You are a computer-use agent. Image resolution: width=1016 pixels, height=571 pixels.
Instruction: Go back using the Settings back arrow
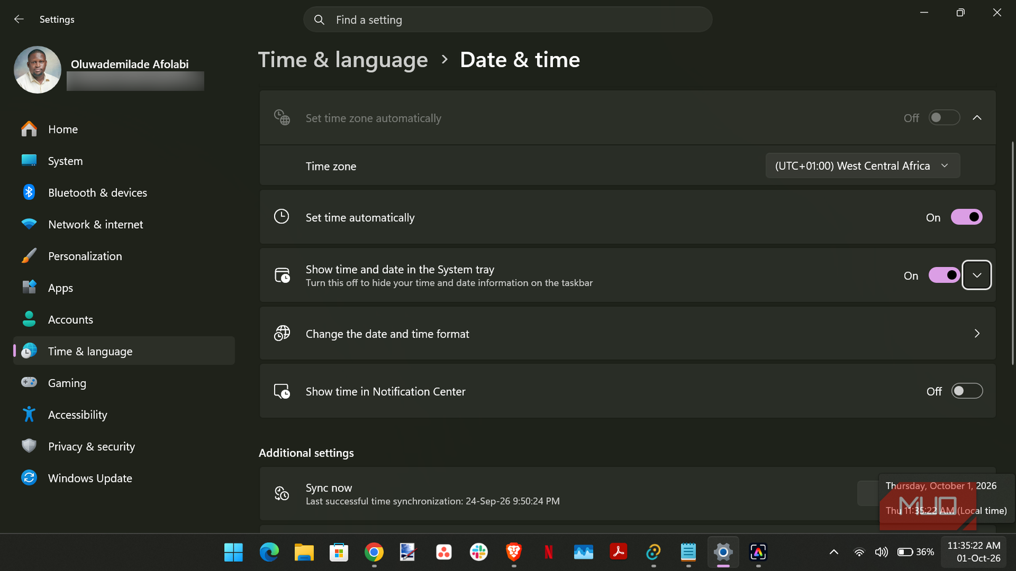[19, 19]
